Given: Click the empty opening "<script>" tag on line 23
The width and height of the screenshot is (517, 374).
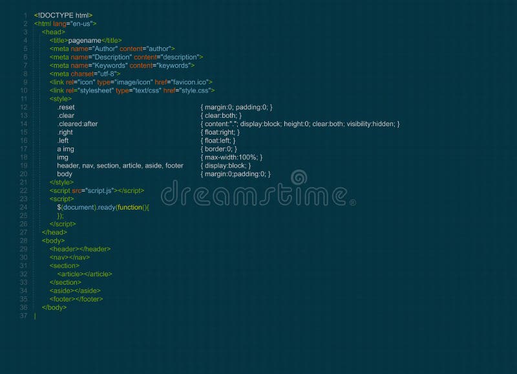Looking at the screenshot, I should (x=61, y=199).
